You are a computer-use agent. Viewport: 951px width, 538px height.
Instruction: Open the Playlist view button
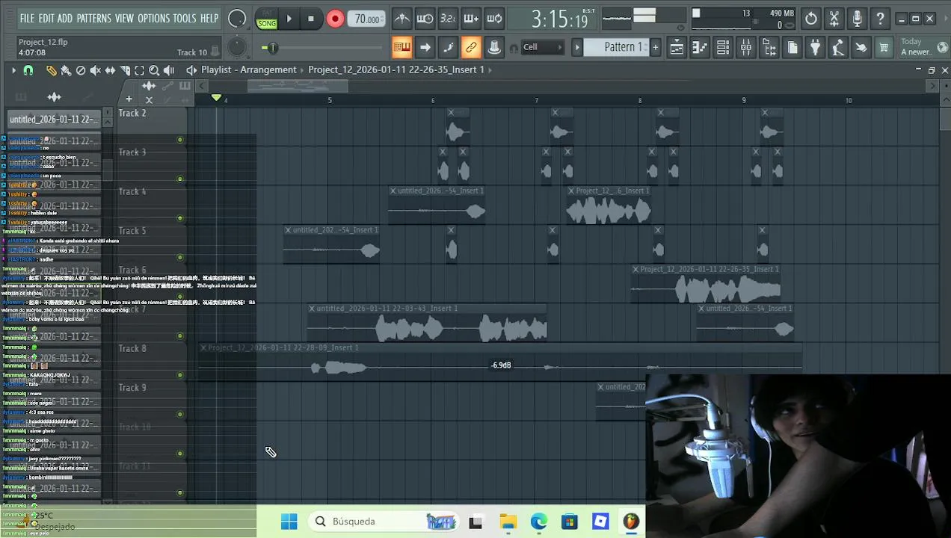[676, 48]
